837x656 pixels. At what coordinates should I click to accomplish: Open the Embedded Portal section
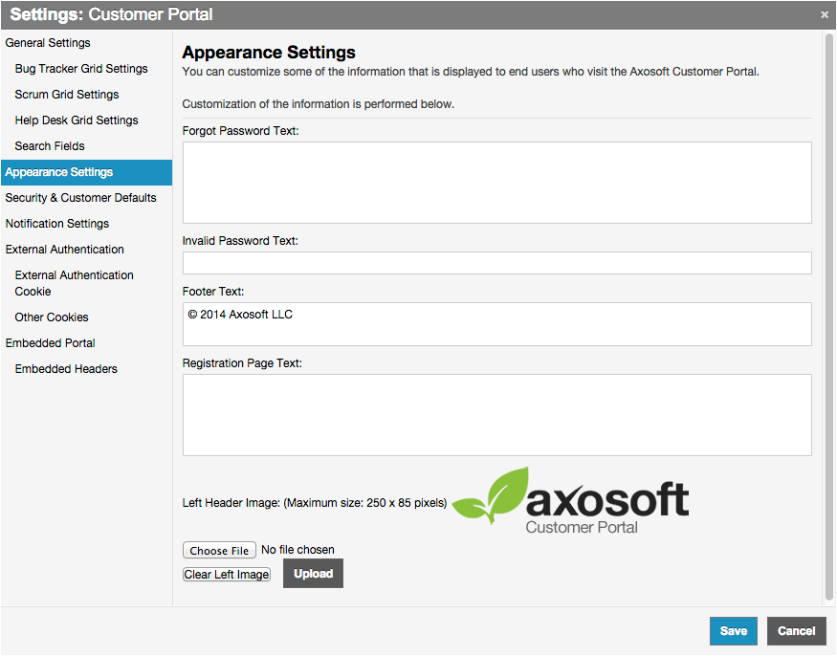[51, 343]
